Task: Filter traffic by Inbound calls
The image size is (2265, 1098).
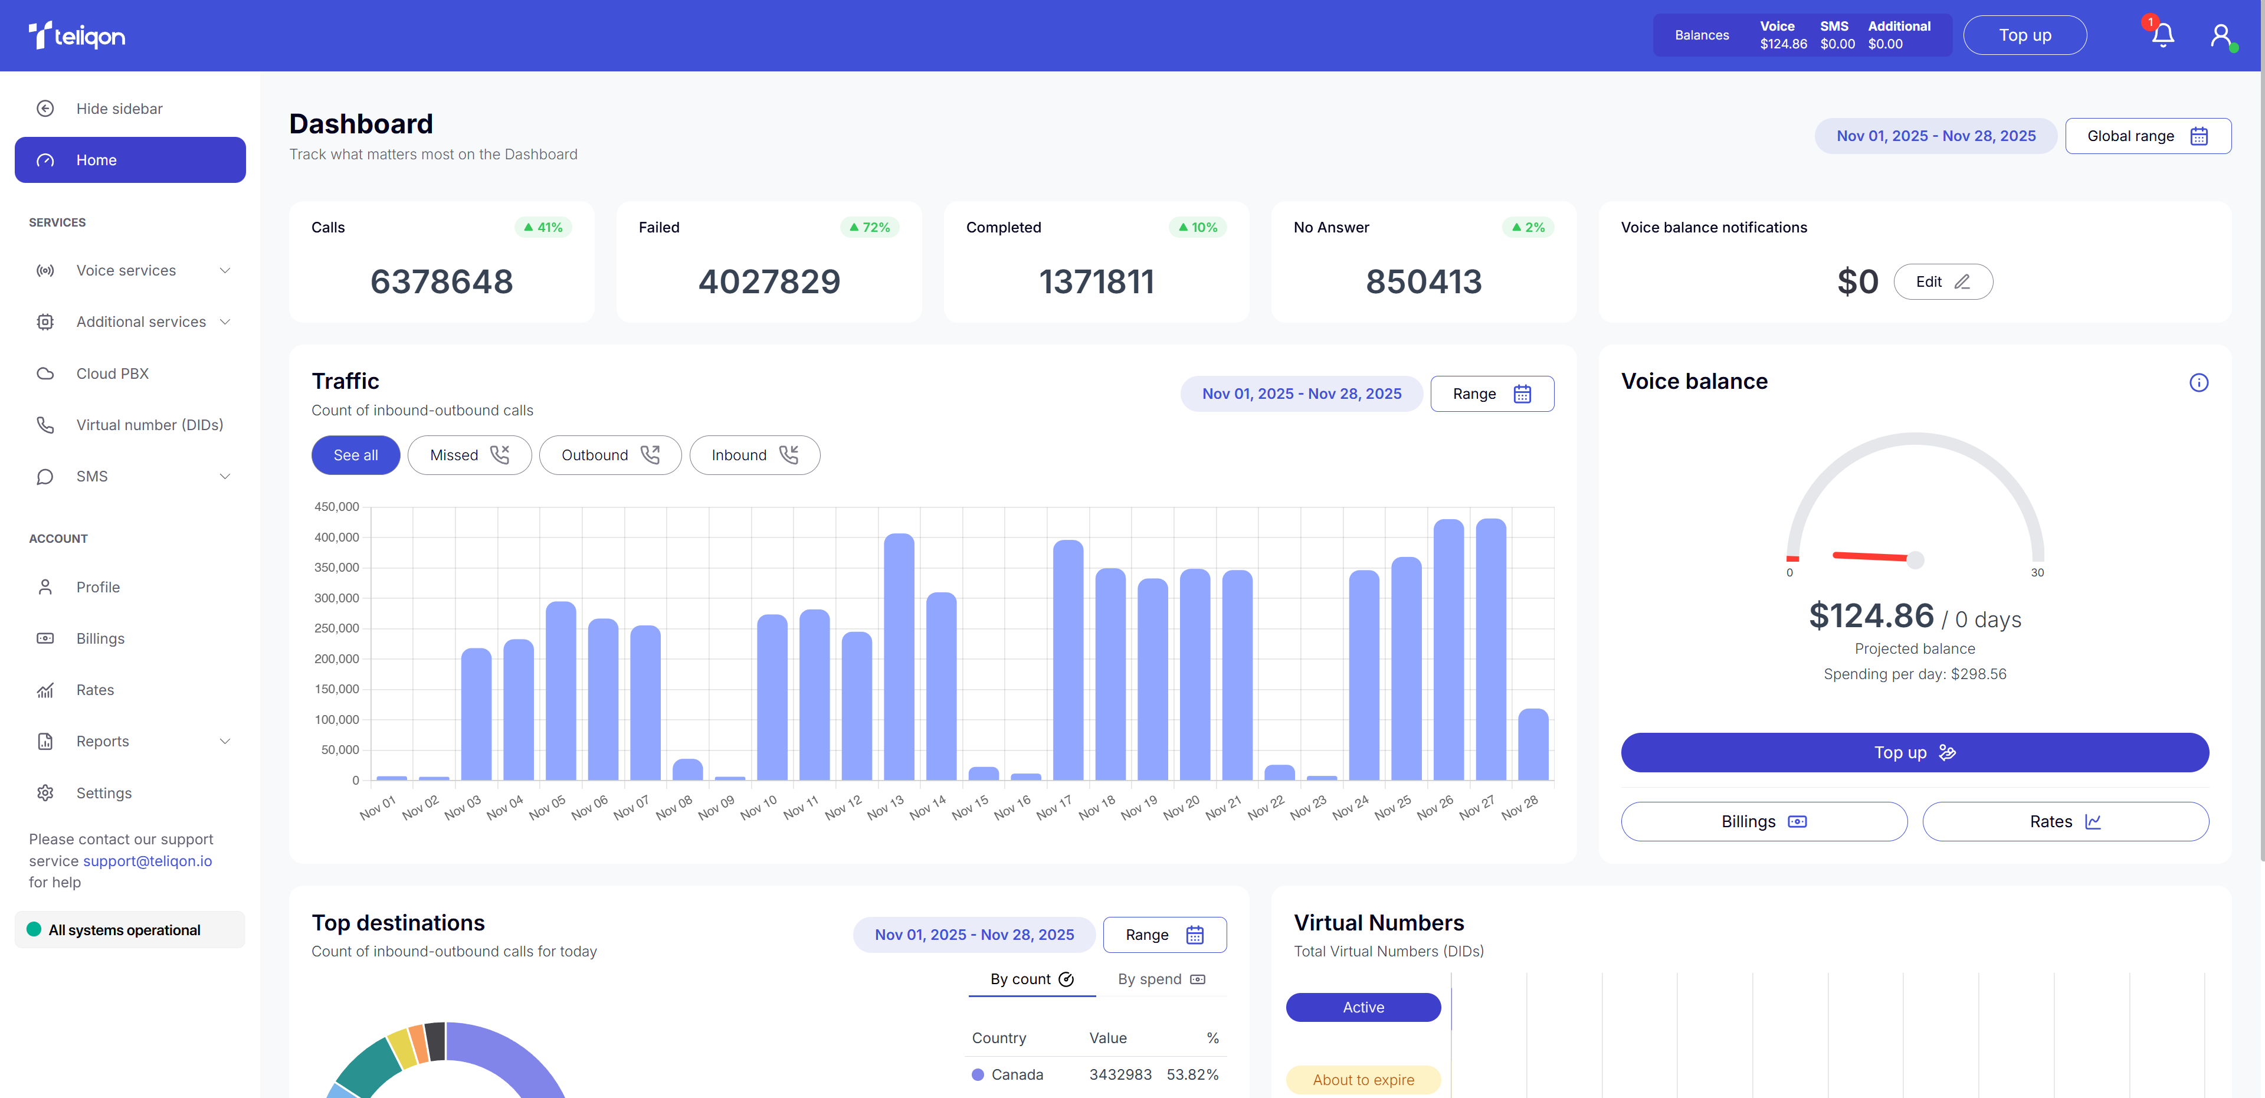Action: pyautogui.click(x=755, y=455)
